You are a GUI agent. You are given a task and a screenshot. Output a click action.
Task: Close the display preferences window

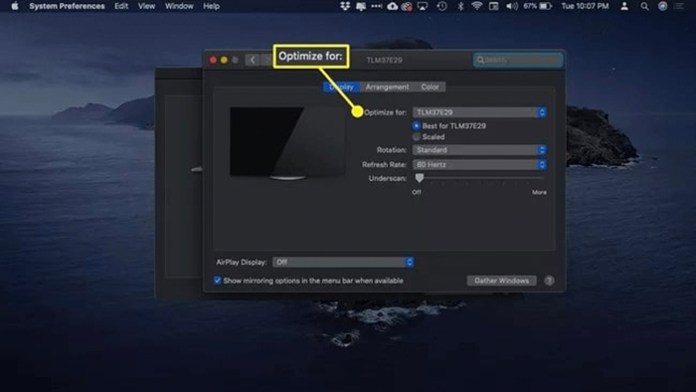(213, 60)
